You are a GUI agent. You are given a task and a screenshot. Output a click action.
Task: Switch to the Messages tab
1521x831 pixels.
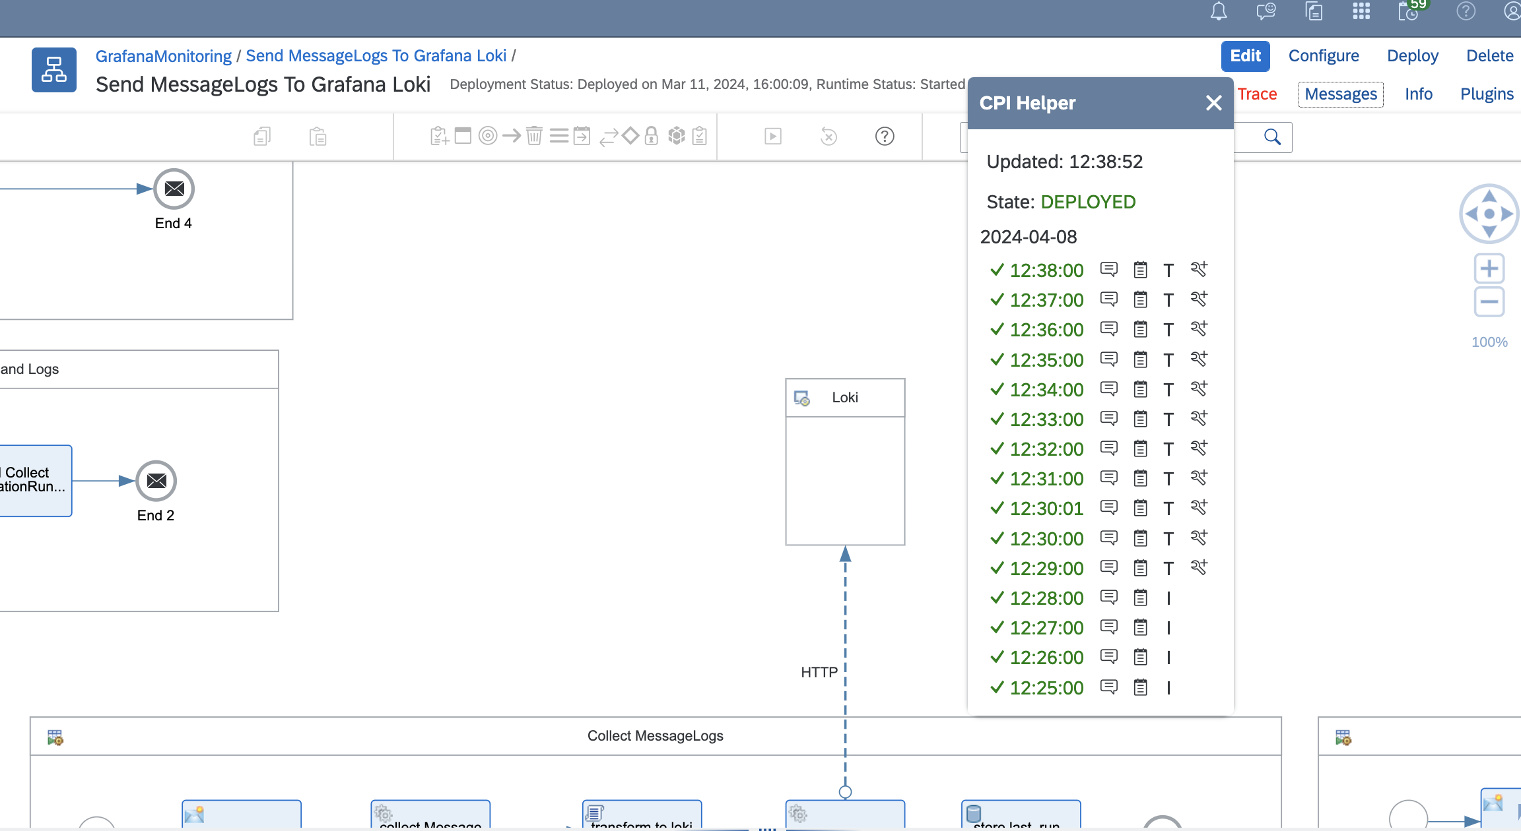point(1340,94)
